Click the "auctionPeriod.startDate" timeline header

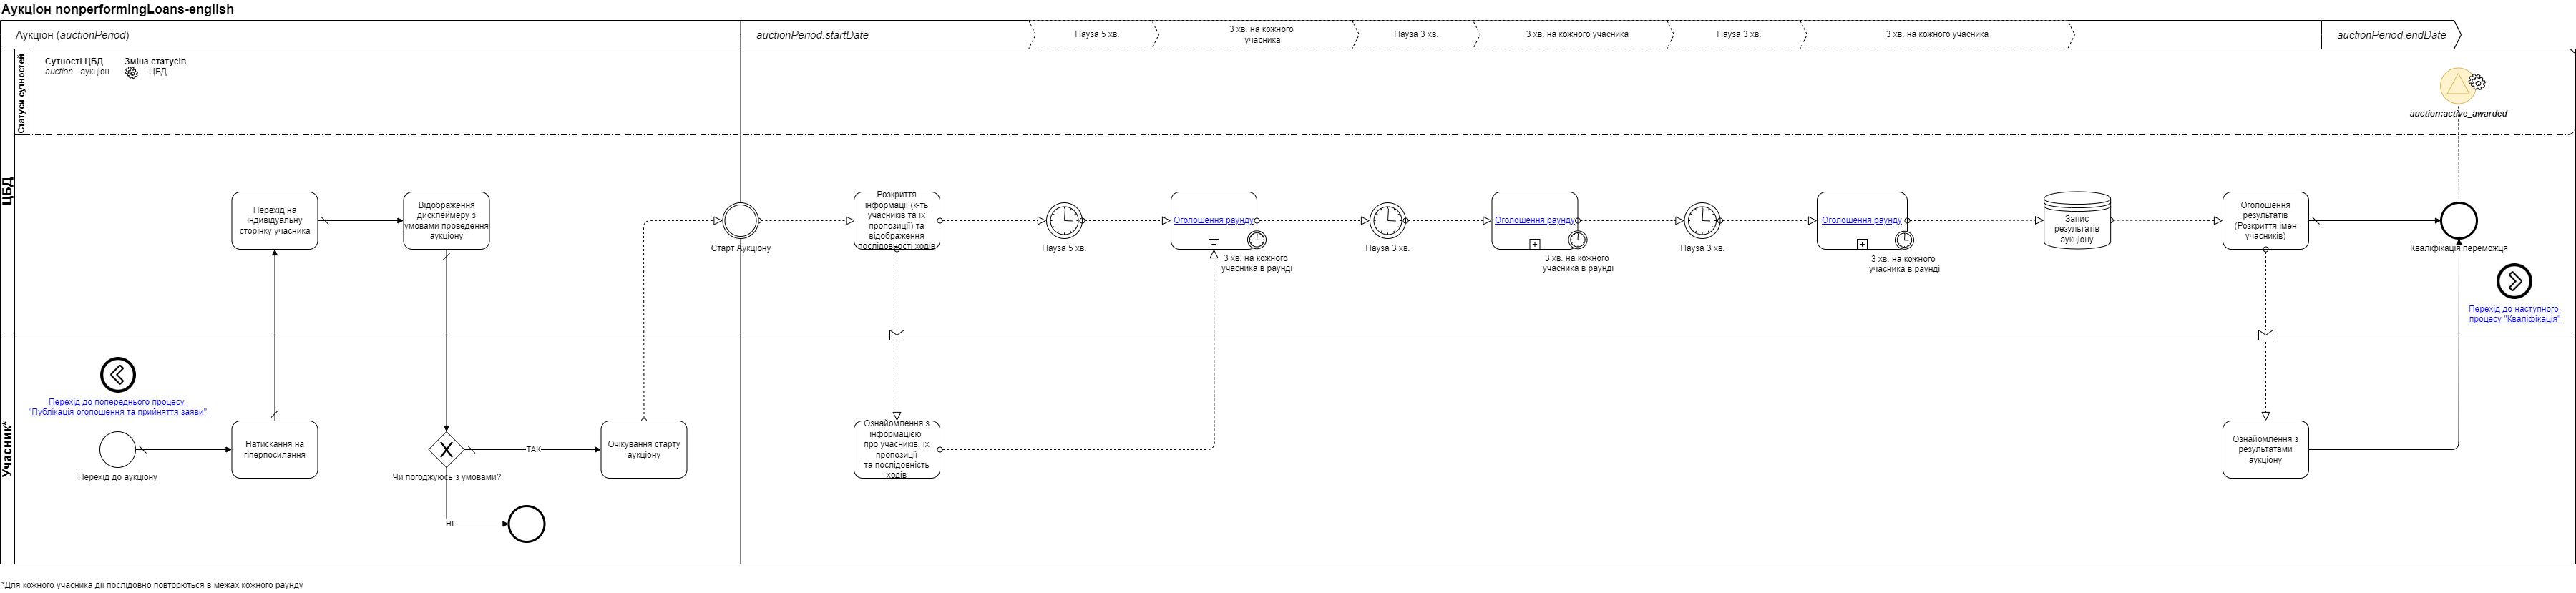(x=812, y=35)
